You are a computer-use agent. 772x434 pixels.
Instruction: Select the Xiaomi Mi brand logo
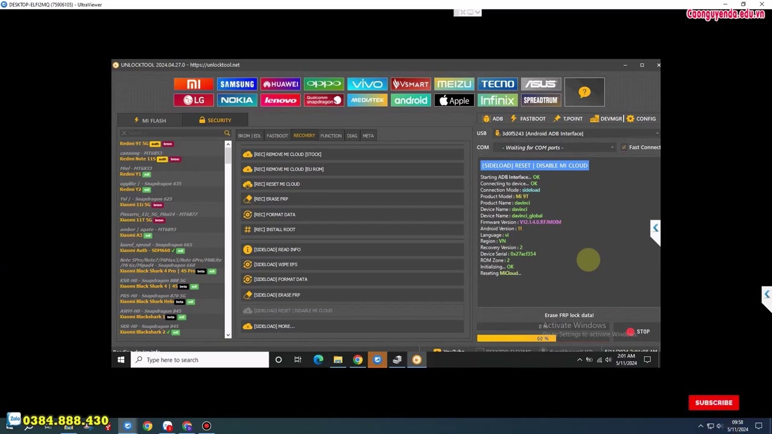194,84
